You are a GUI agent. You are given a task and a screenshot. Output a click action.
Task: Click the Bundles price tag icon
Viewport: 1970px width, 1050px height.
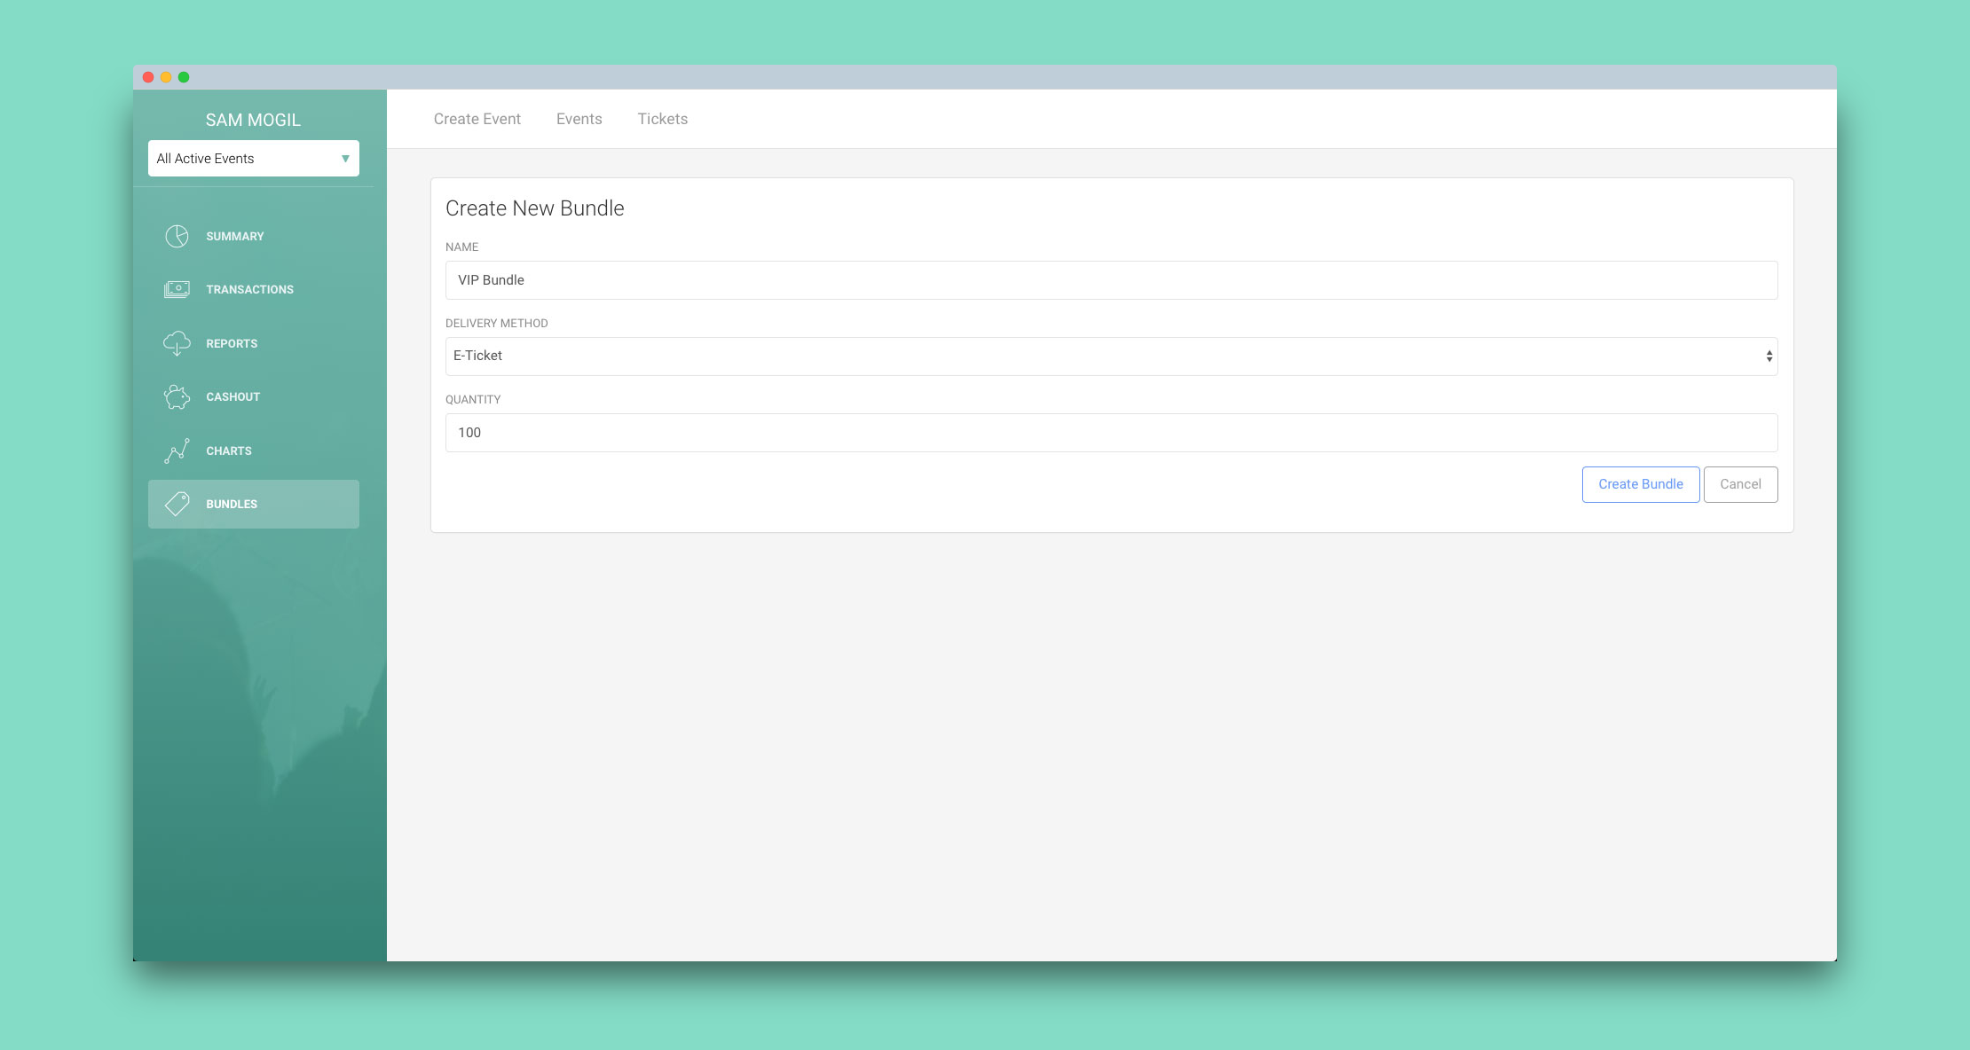click(x=177, y=504)
